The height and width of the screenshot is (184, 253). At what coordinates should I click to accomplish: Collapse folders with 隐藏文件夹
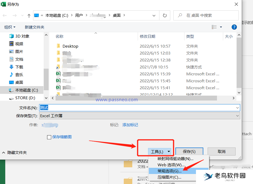14,152
